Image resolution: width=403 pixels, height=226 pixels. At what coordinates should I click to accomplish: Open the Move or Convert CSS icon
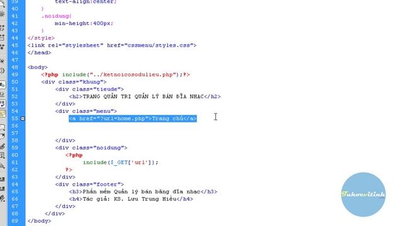tap(3, 166)
